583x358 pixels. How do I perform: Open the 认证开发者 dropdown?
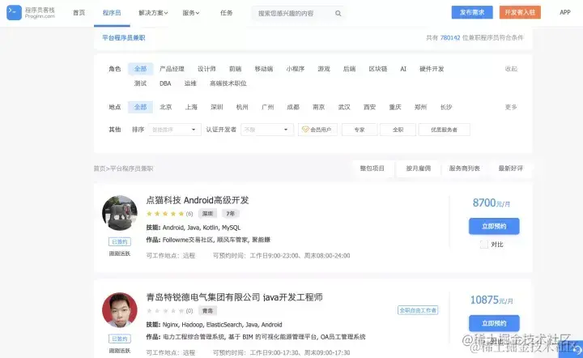tap(267, 130)
